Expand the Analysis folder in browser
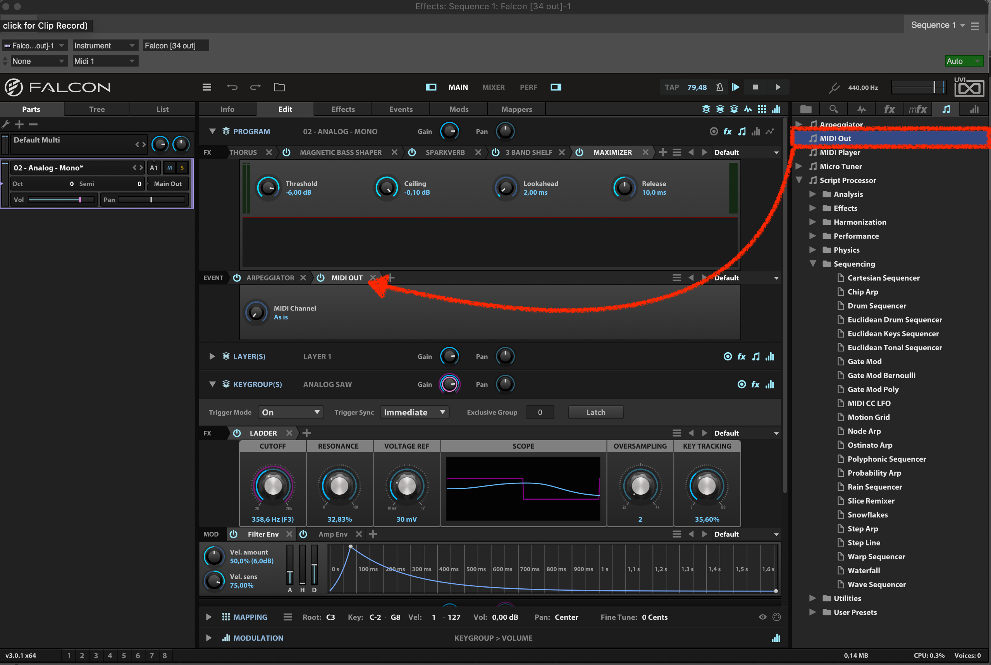Screen dimensions: 991x665 (x=813, y=194)
